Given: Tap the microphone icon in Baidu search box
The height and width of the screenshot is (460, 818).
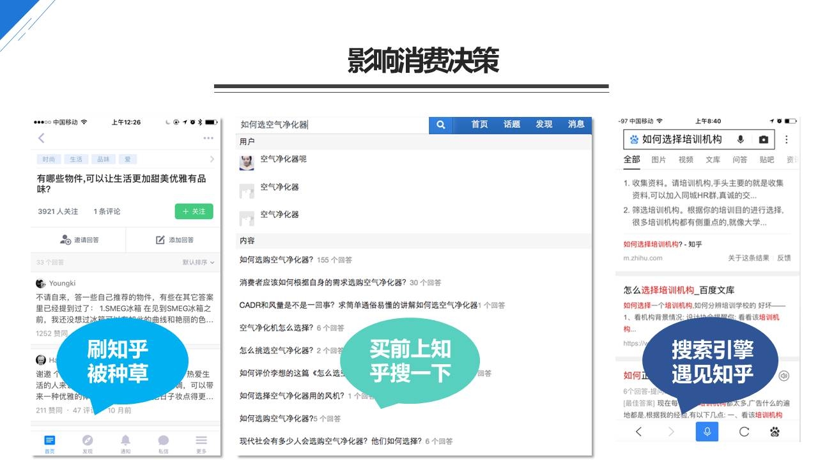Looking at the screenshot, I should click(741, 139).
